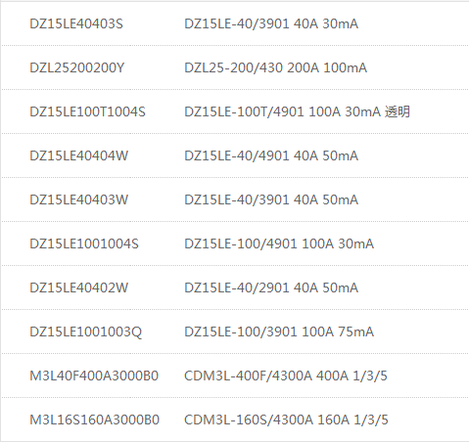Click description DZ15LE-40/3901 40A 50mA
469x442 pixels.
(271, 199)
